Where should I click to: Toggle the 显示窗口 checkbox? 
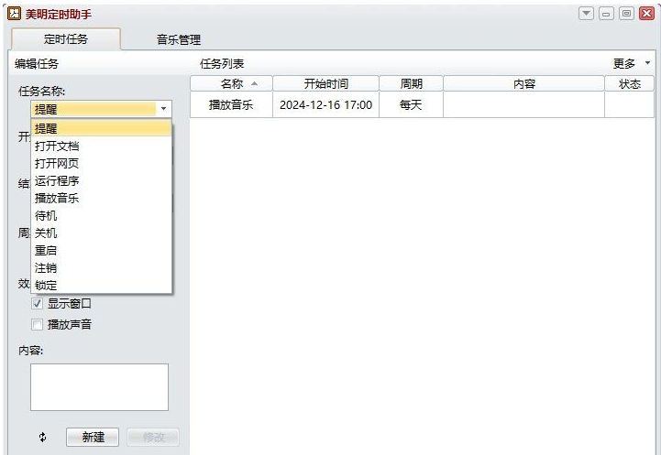click(37, 303)
